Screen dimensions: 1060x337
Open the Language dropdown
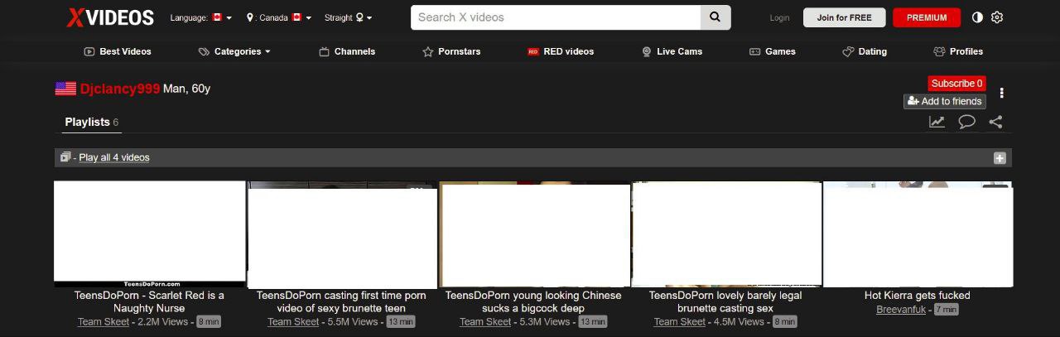point(200,17)
